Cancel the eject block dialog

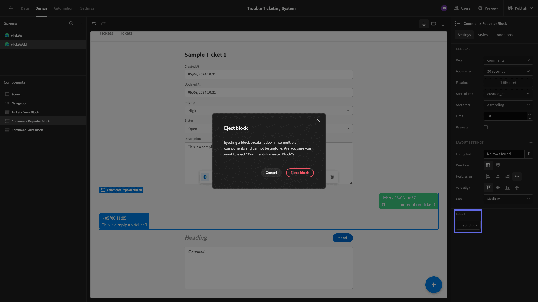tap(271, 173)
